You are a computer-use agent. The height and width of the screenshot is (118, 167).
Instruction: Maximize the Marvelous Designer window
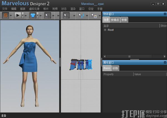click(158, 4)
